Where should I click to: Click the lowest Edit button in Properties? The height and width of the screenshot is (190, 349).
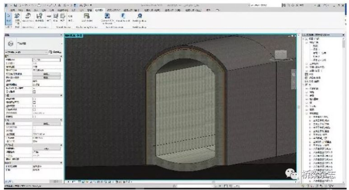pos(46,148)
